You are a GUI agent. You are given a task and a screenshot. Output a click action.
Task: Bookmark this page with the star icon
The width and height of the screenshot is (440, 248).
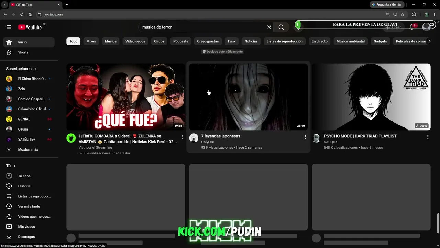403,14
